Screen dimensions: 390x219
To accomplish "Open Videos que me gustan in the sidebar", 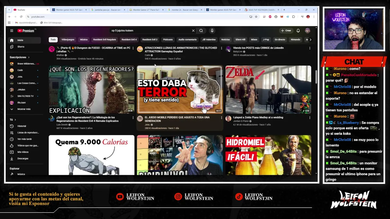I will [25, 146].
